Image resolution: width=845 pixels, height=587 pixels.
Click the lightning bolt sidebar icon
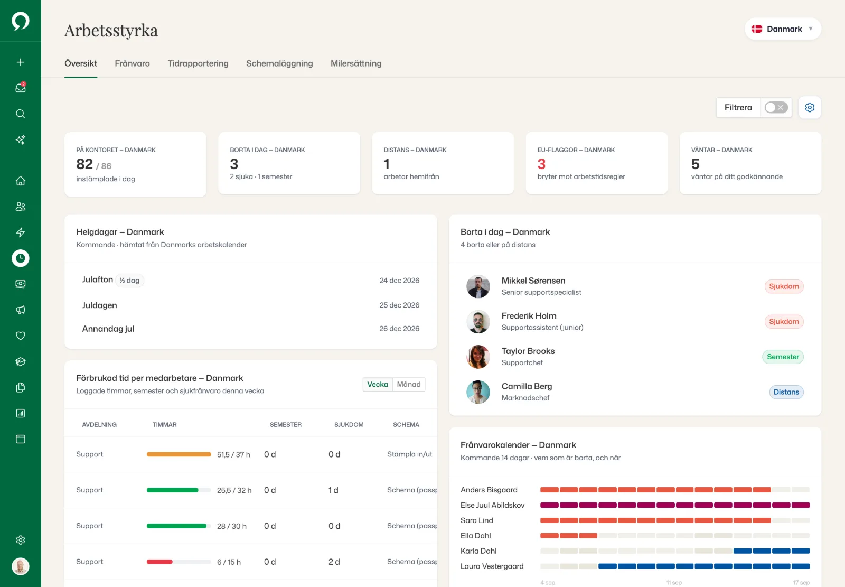pos(21,232)
